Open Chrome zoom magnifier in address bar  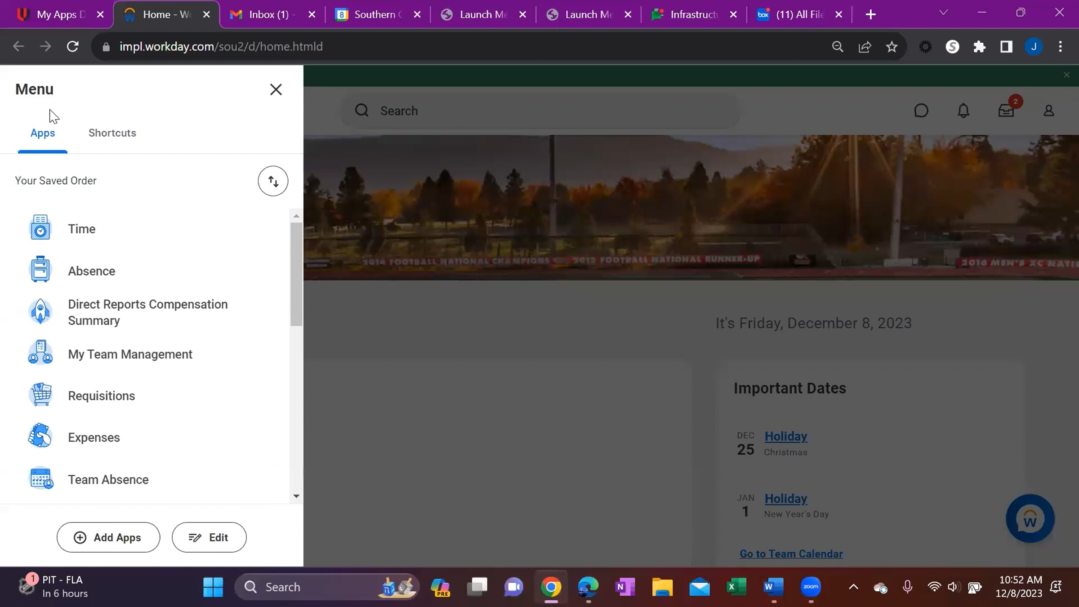pos(837,46)
